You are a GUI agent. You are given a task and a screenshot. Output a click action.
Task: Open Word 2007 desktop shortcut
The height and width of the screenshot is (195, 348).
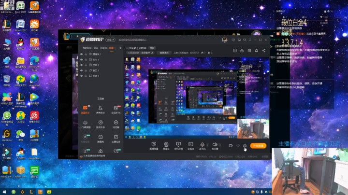pos(20,25)
